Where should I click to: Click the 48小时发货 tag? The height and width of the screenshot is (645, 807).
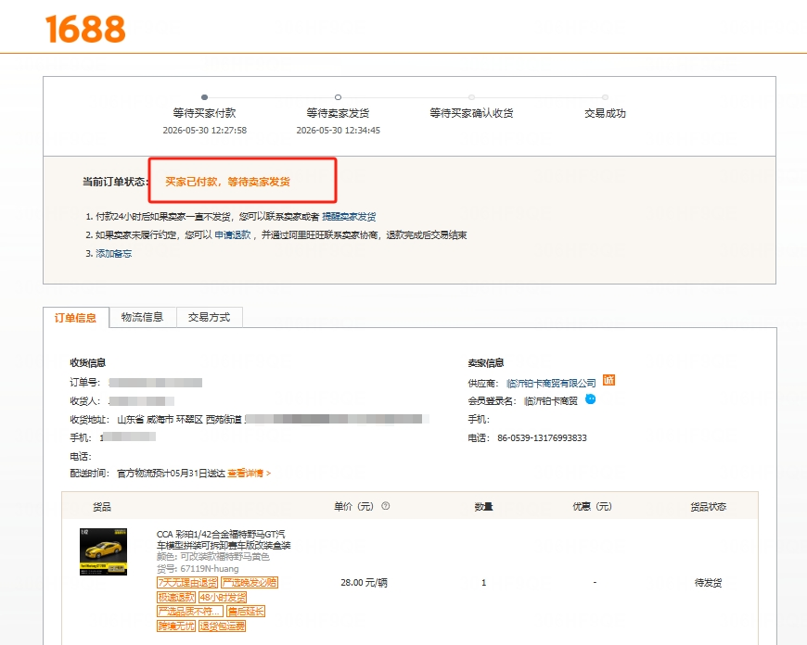click(223, 597)
